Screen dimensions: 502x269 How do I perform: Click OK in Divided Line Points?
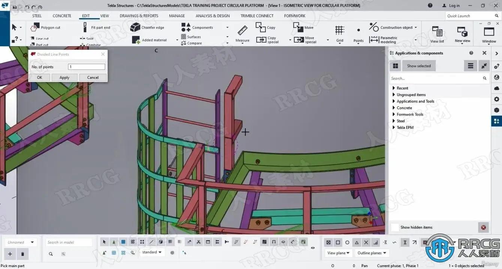pyautogui.click(x=40, y=77)
